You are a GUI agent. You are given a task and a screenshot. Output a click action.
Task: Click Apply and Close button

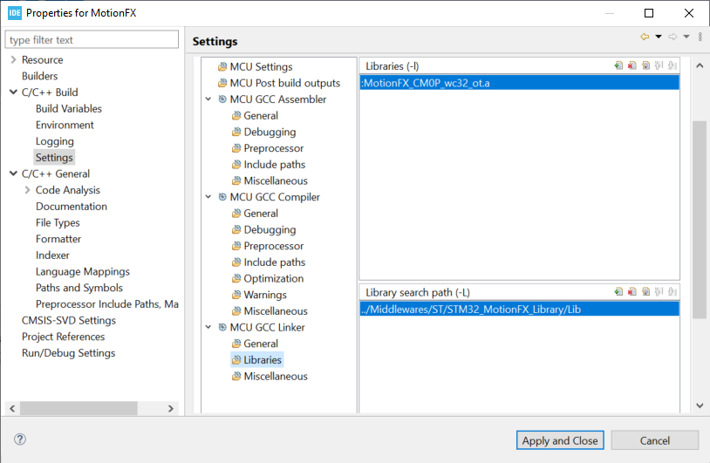coord(560,440)
